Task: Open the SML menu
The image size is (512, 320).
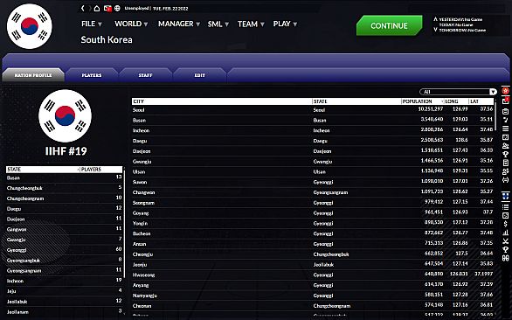Action: coord(218,24)
